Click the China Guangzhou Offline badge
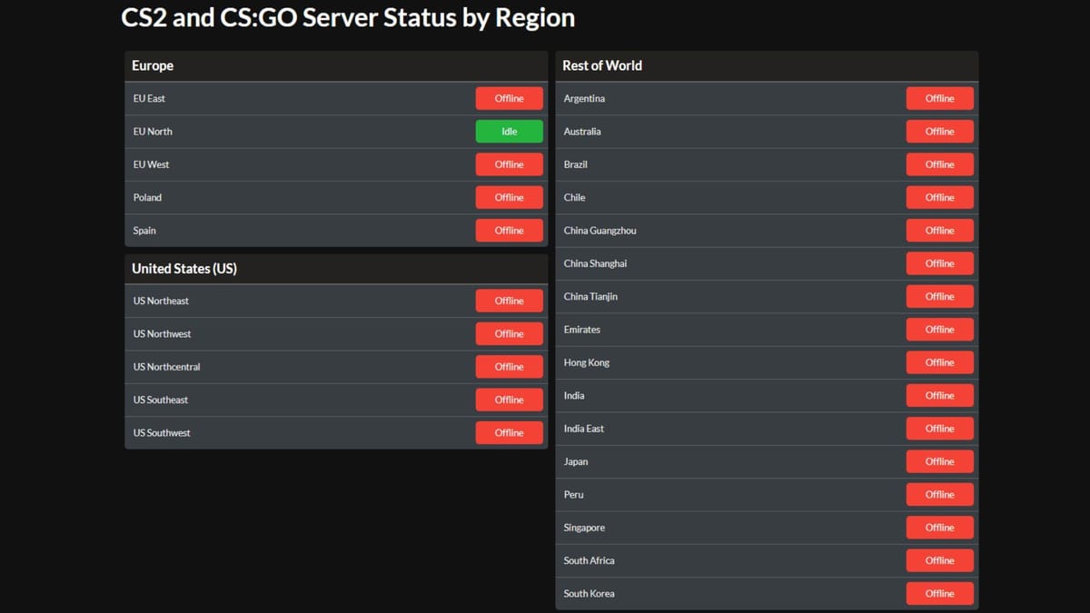Screen dimensions: 1090x613 click(x=940, y=231)
